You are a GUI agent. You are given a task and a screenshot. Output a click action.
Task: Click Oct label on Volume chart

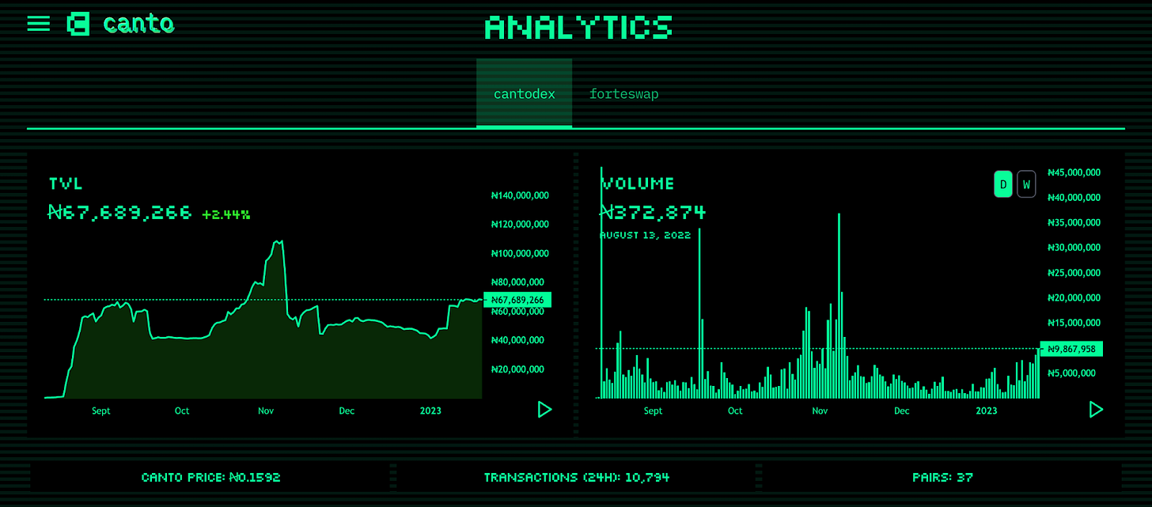click(x=735, y=411)
